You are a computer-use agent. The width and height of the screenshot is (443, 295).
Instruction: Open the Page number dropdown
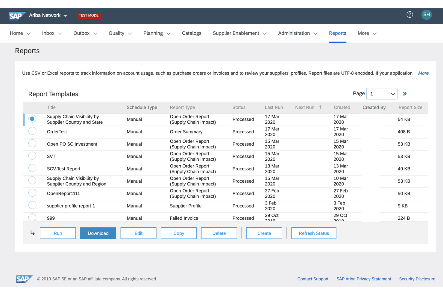pyautogui.click(x=382, y=94)
